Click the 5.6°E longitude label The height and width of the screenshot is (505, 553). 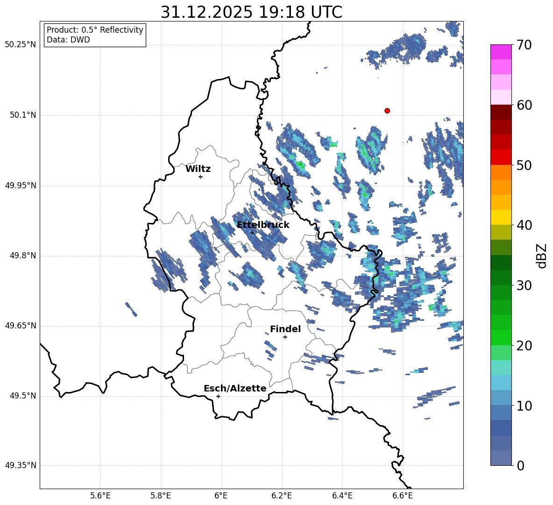coord(100,496)
